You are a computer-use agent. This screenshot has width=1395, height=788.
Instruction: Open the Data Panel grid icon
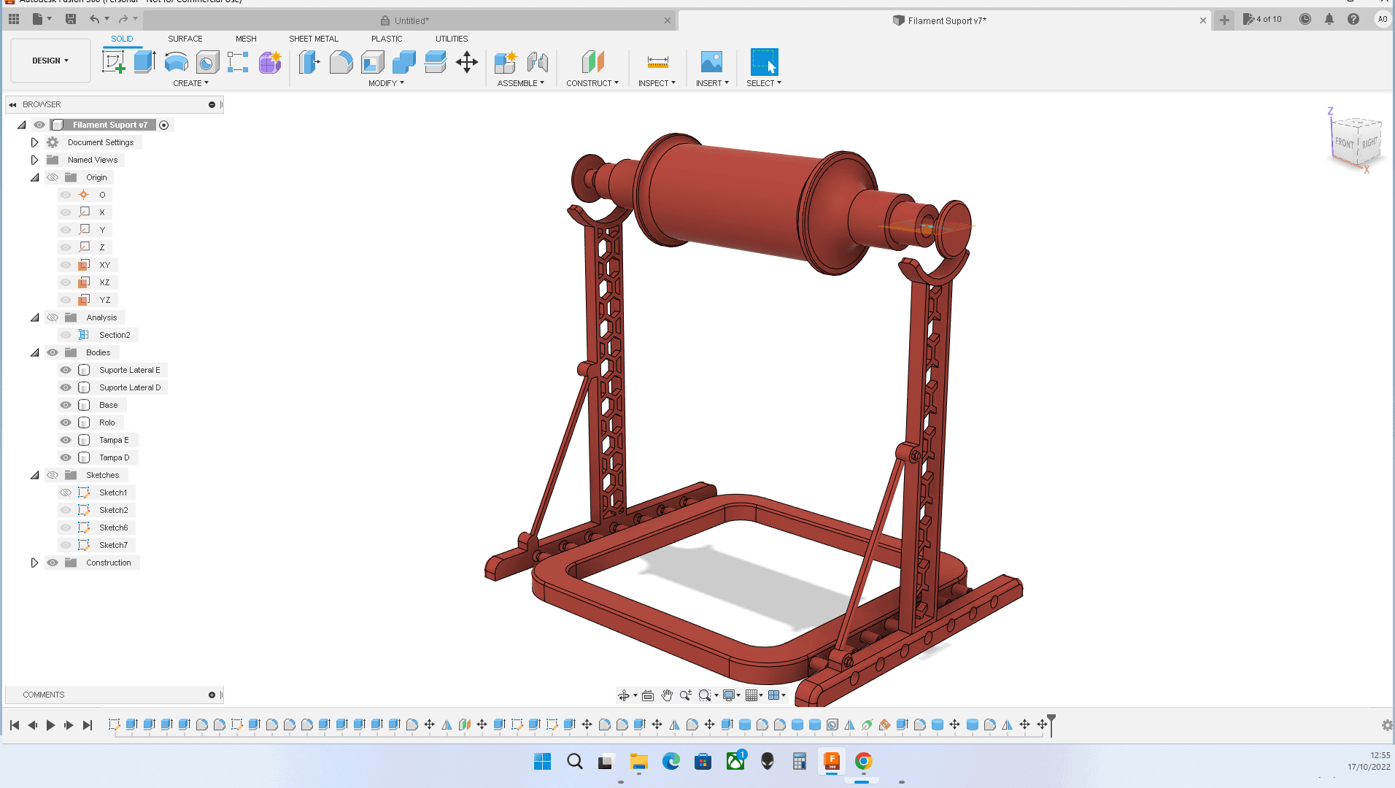tap(14, 20)
